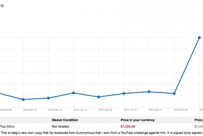Screen dimensions: 203x136
Task: Click the 2018-05-28 date axis label
Action: click(174, 110)
